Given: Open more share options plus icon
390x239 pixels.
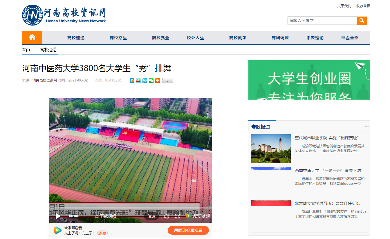Looking at the screenshot, I should coord(158,81).
